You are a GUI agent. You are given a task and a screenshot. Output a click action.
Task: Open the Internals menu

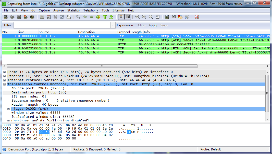(118, 10)
